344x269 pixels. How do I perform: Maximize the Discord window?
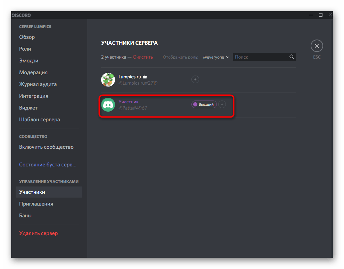click(321, 15)
